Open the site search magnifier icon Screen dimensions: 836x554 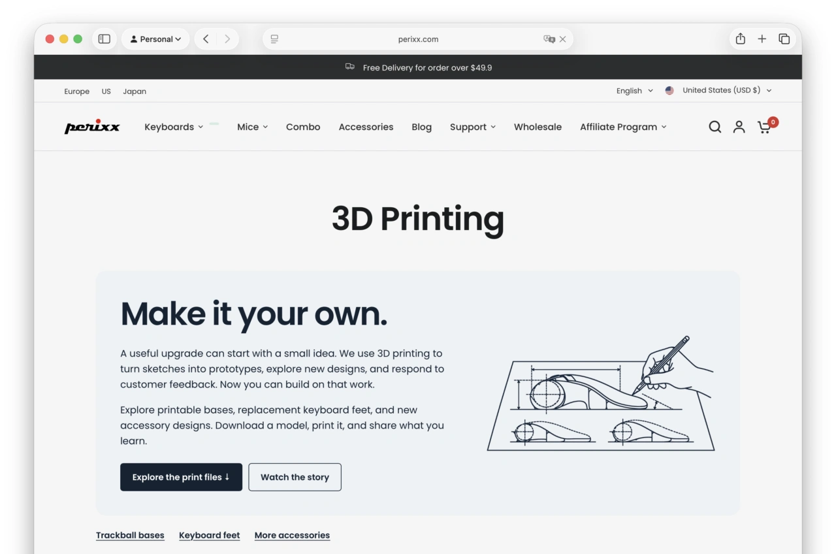point(715,127)
